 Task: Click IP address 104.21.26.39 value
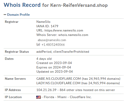46,90
